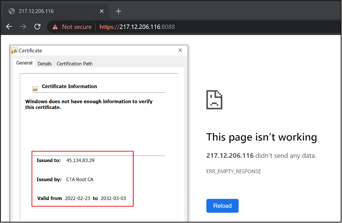This screenshot has width=342, height=223.
Task: Select the Certification Path tab
Action: (74, 64)
